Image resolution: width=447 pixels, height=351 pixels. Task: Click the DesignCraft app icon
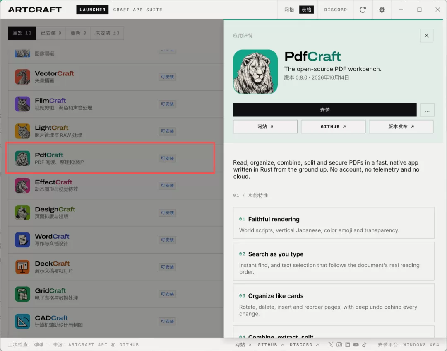tap(22, 213)
